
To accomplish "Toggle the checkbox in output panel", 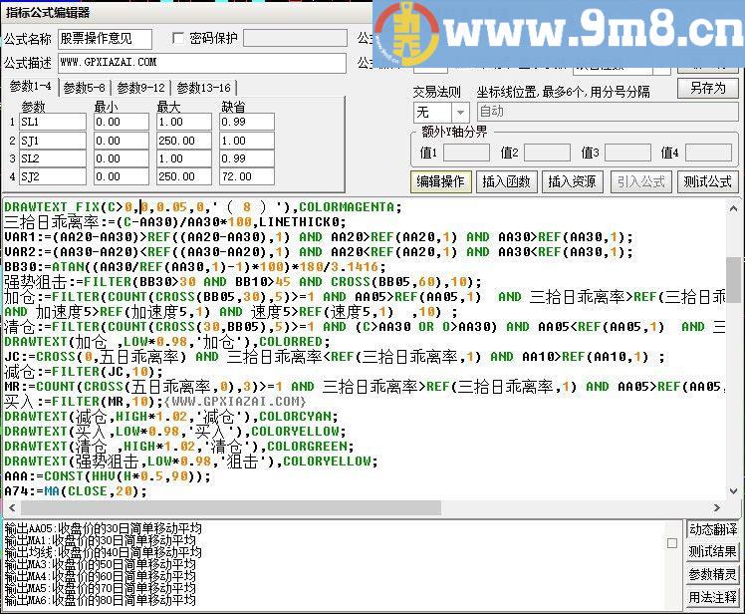I will click(x=672, y=543).
